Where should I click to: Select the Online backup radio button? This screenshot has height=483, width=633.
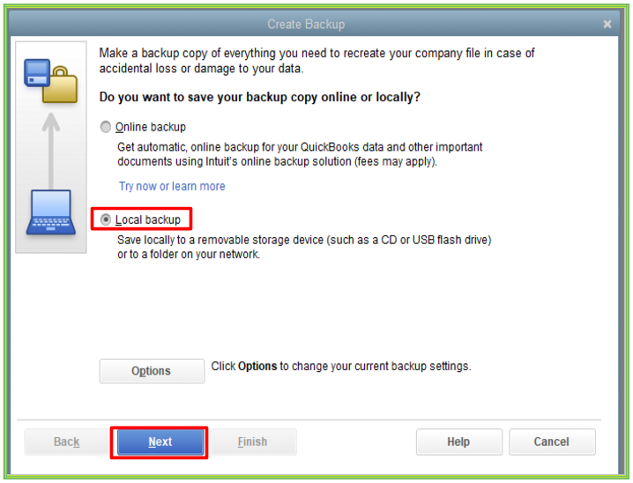point(107,127)
